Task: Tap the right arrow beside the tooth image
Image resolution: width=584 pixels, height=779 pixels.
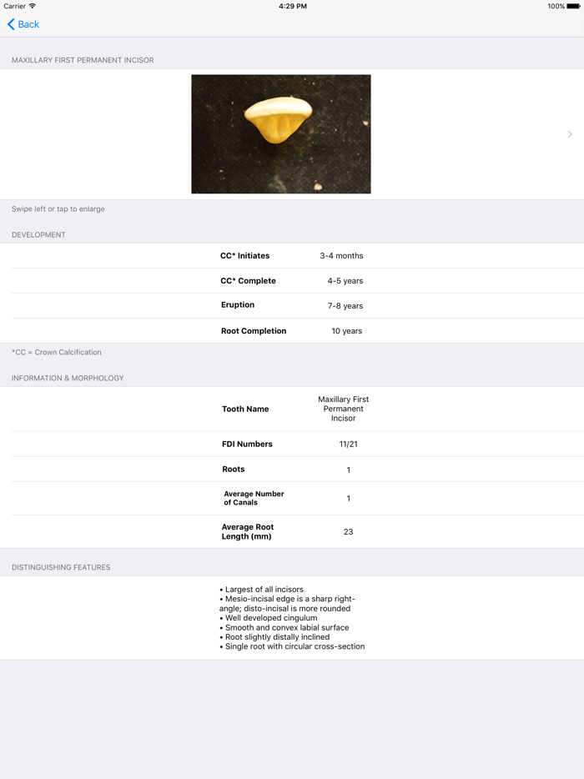Action: coord(571,133)
